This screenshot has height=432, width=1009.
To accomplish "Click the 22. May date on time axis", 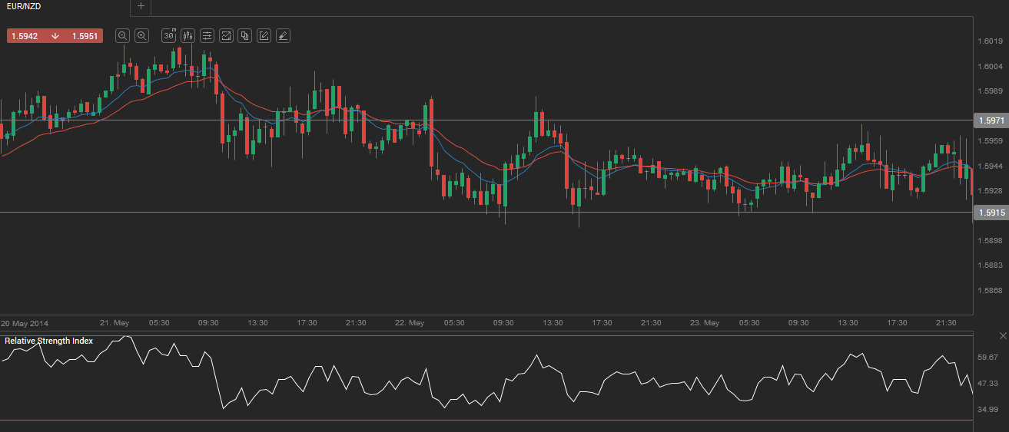I will [409, 323].
